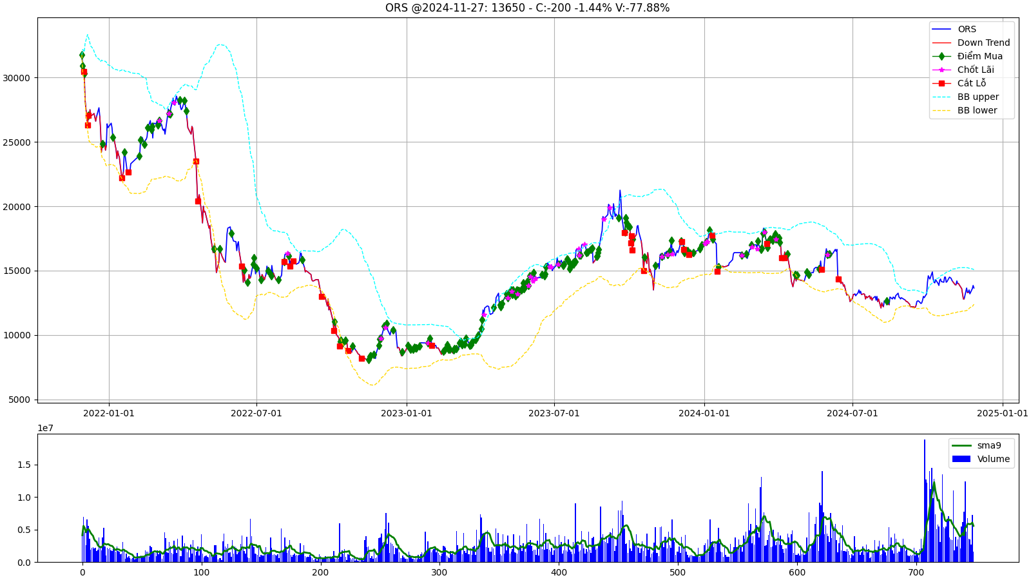Click the 2025-01-01 date axis label

click(1003, 413)
